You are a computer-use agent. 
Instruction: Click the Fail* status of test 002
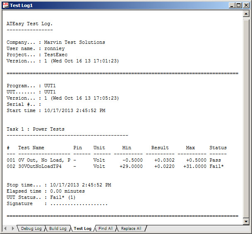click(x=216, y=166)
